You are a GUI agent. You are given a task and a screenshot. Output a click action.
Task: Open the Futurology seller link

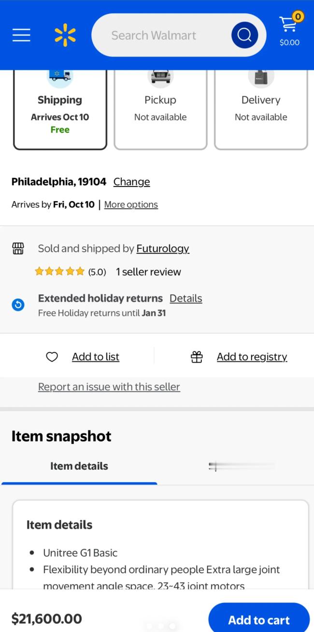pyautogui.click(x=163, y=248)
